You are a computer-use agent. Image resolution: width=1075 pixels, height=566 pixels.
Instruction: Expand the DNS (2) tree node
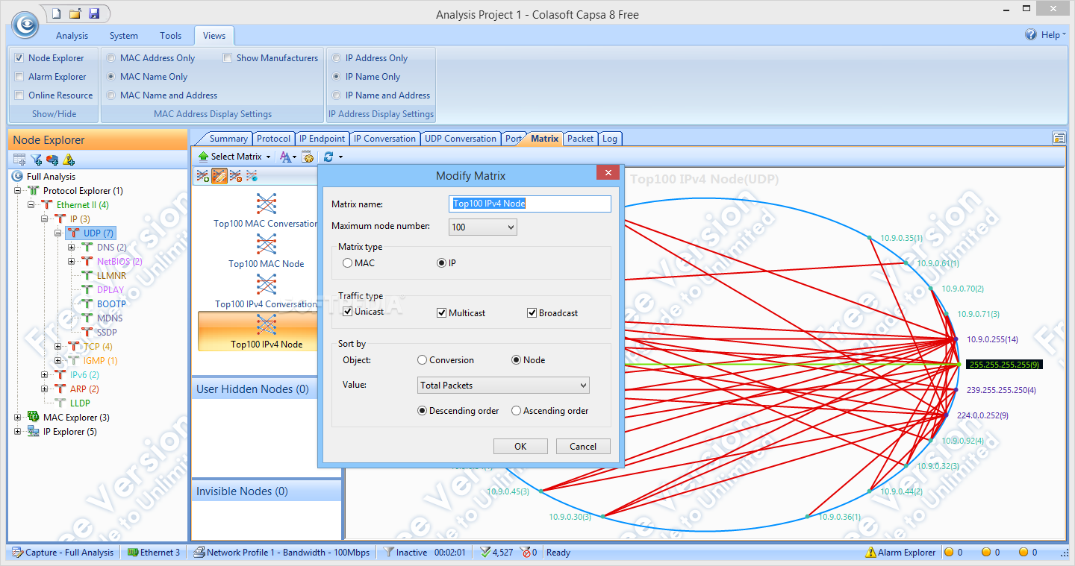point(72,248)
